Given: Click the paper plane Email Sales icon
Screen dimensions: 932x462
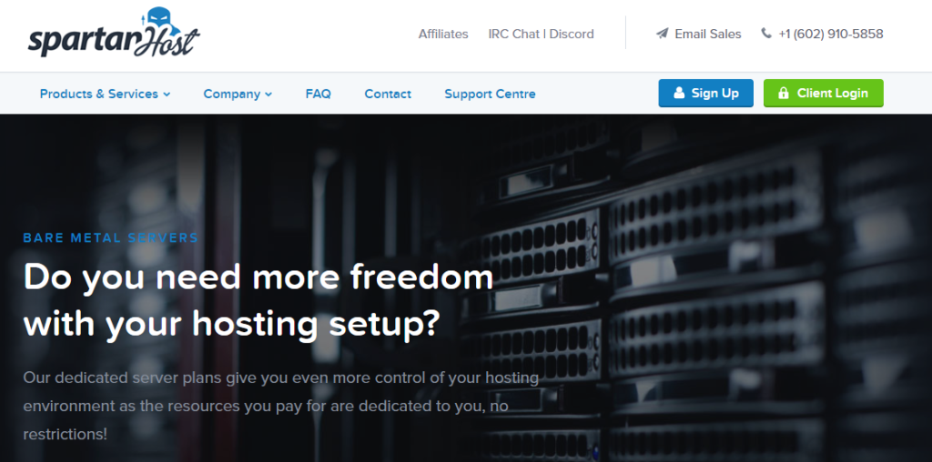Looking at the screenshot, I should click(x=663, y=34).
